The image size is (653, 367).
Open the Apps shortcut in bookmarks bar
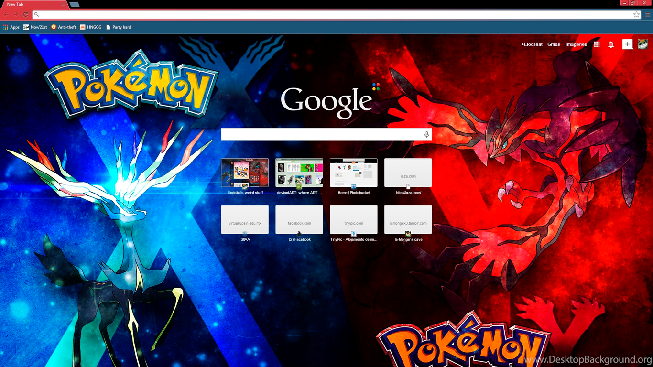pyautogui.click(x=11, y=27)
